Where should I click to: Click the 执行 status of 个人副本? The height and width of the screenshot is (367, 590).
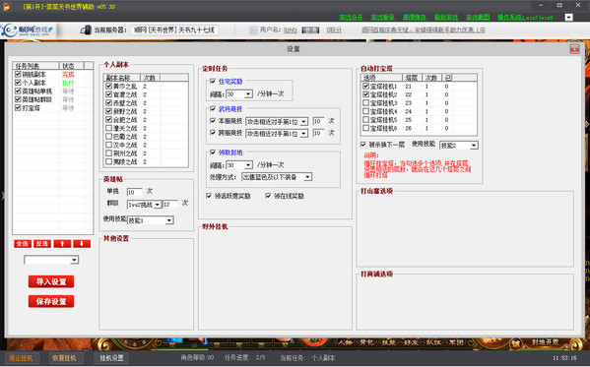68,83
